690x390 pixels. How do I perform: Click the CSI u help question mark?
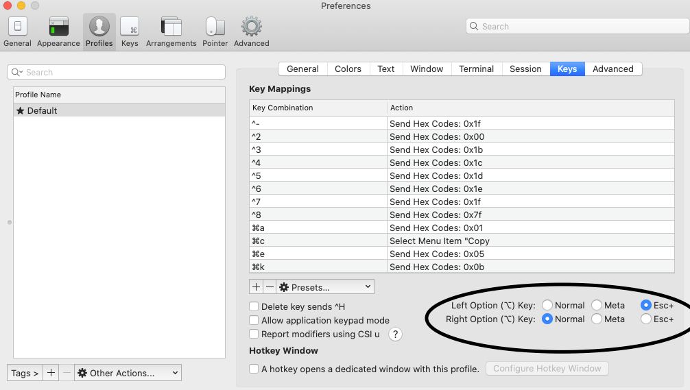[x=395, y=334]
